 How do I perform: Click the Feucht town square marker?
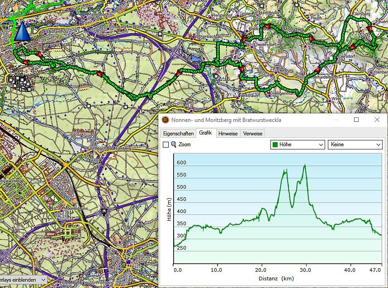pos(128,261)
